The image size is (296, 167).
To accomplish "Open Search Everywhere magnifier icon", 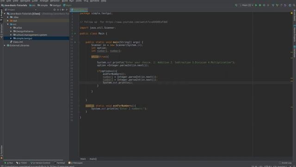I will pos(294,5).
